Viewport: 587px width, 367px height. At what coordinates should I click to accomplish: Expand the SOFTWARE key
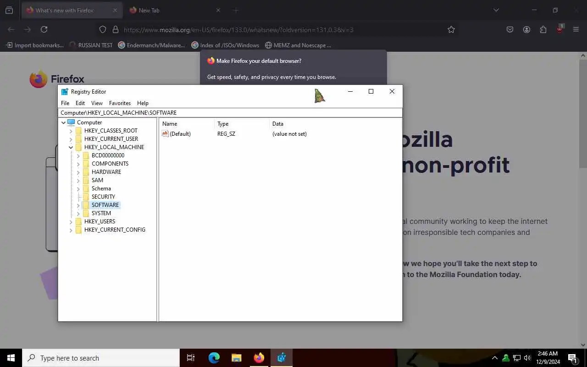pos(78,205)
